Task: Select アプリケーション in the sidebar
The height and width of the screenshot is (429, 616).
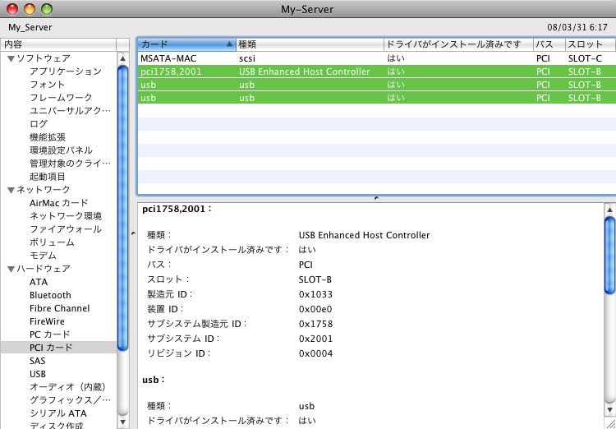Action: (66, 71)
